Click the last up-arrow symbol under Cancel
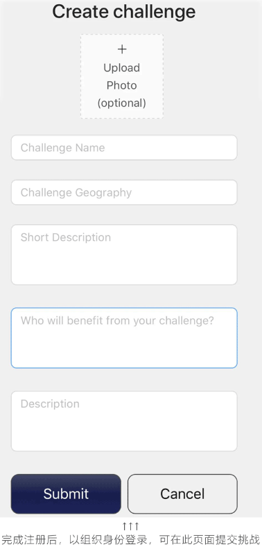Screen dimensions: 262x549 [137, 526]
